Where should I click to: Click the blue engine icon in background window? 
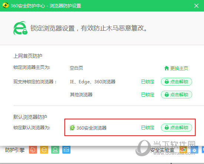[x=66, y=150]
